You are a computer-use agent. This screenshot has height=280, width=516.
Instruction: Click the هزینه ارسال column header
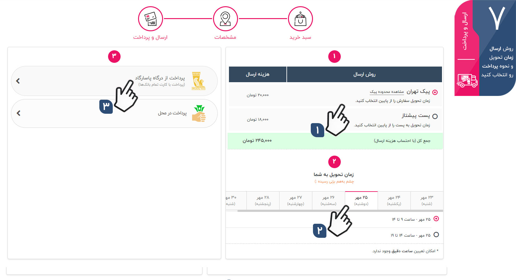click(258, 74)
